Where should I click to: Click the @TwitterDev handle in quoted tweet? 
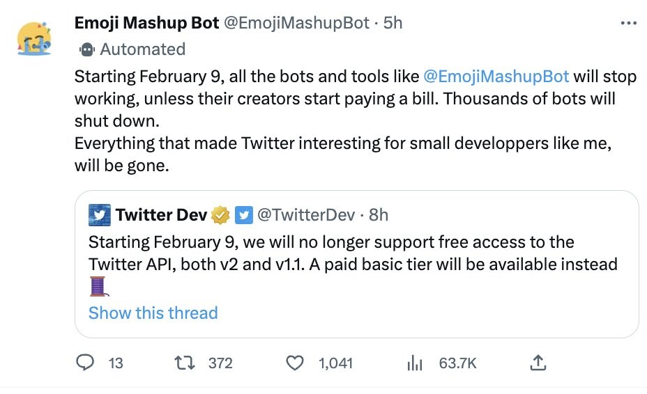pos(307,215)
